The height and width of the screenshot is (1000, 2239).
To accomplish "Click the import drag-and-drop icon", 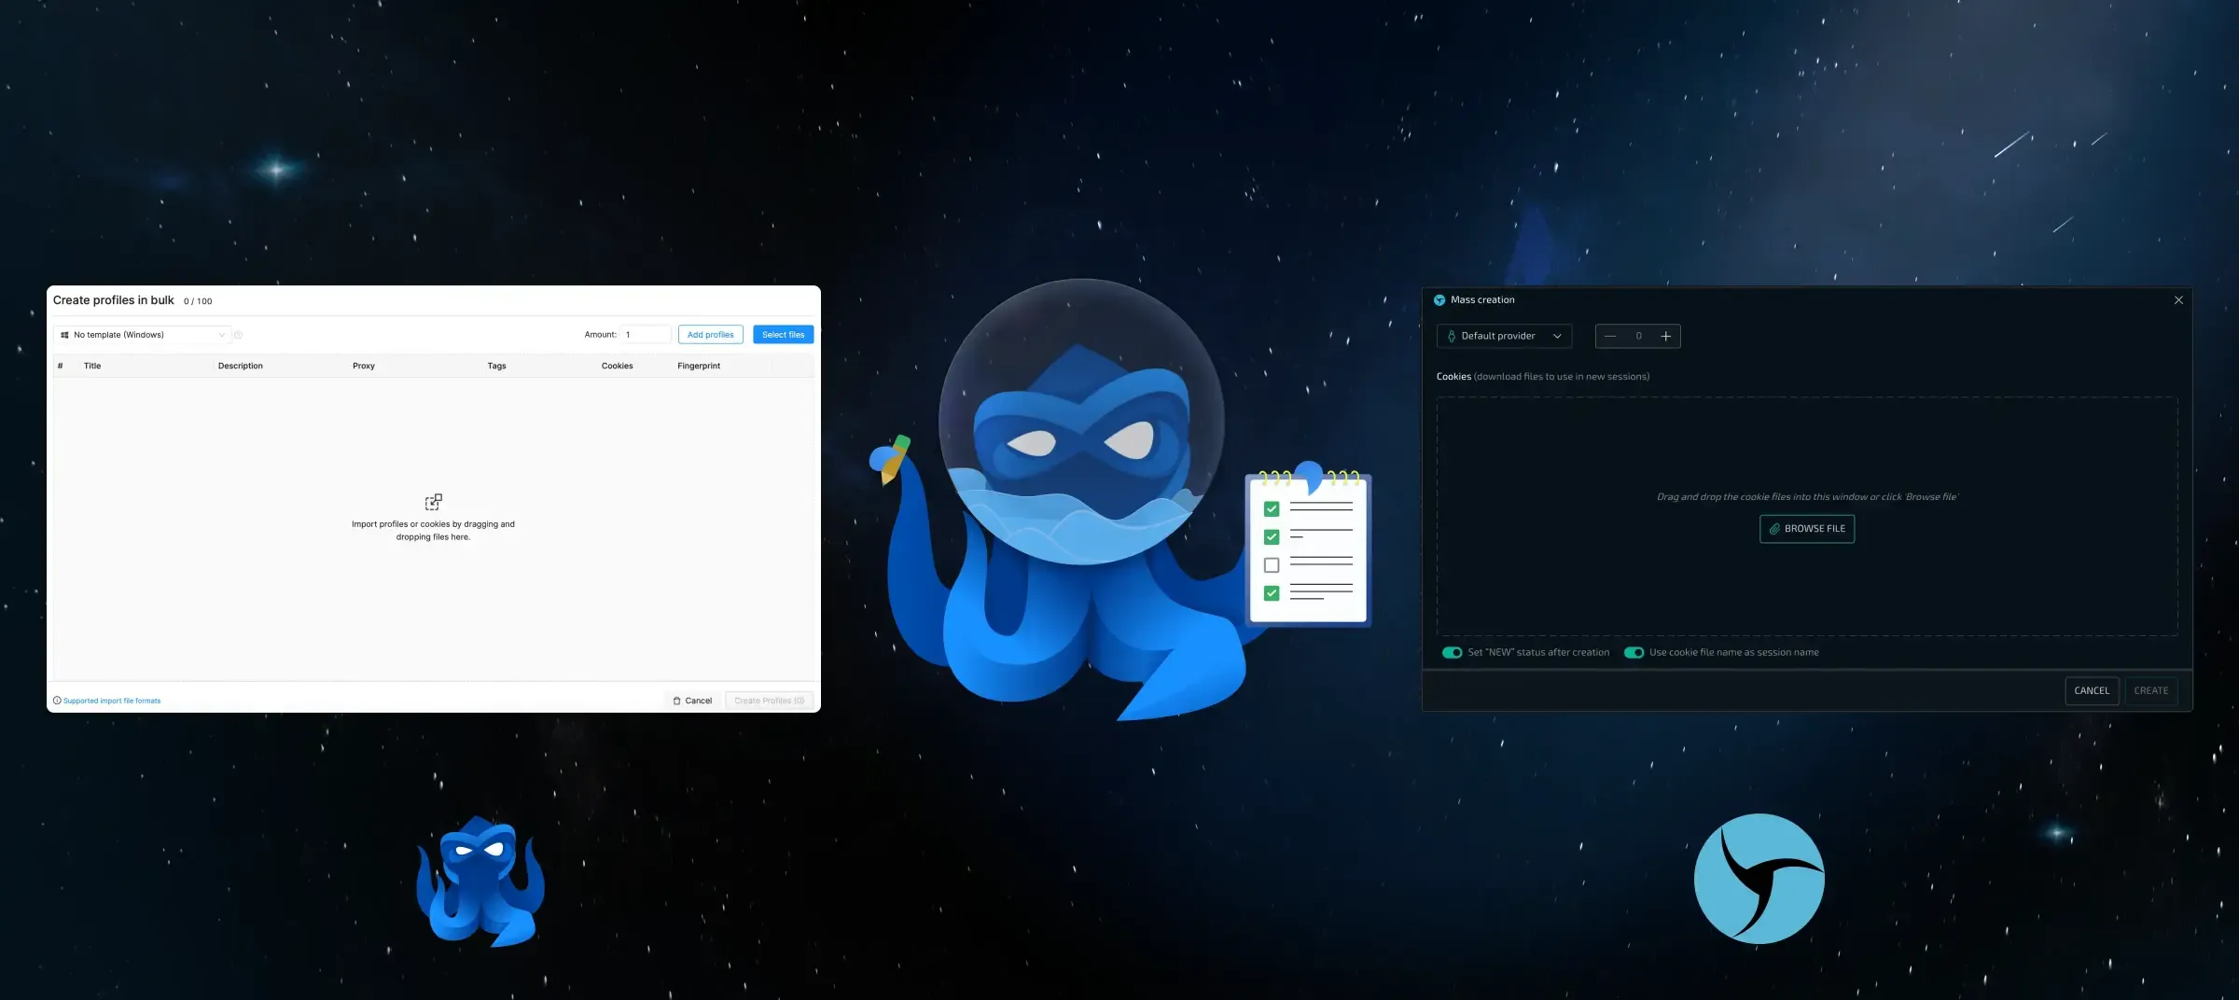I will click(x=433, y=502).
